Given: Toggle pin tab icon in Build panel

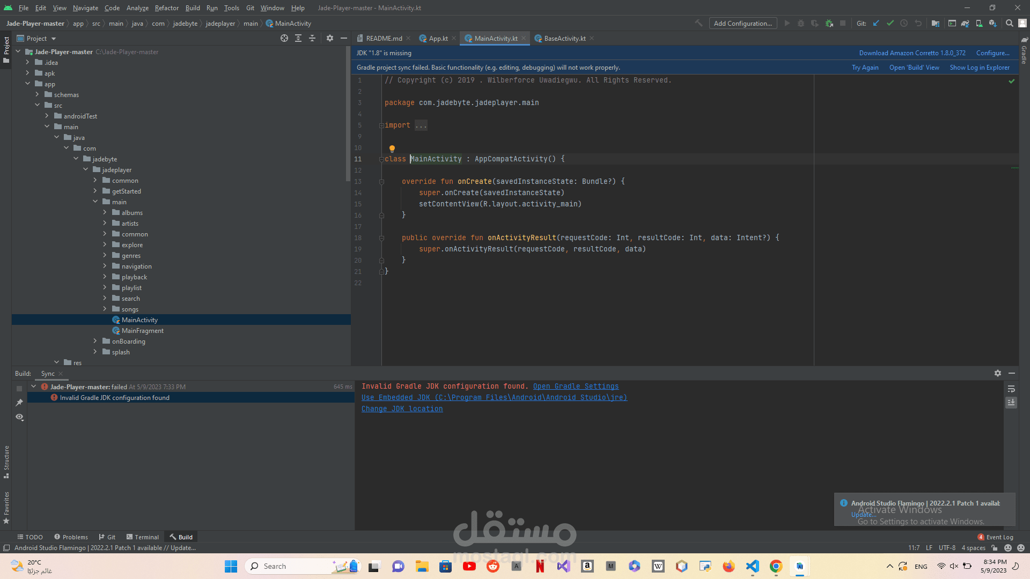Looking at the screenshot, I should 19,402.
